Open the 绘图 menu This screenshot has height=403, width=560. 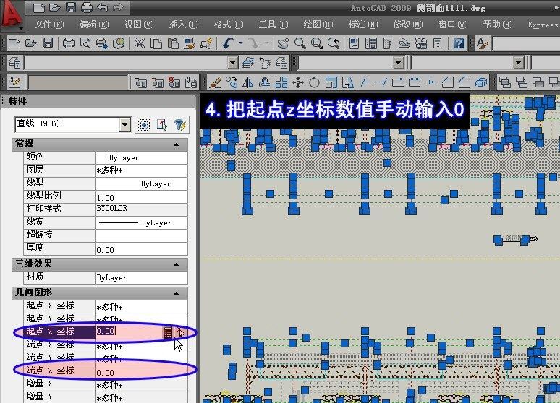[318, 25]
